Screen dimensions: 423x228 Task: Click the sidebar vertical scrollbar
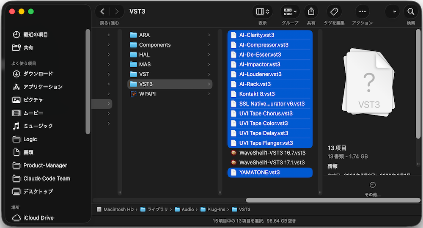pyautogui.click(x=88, y=82)
